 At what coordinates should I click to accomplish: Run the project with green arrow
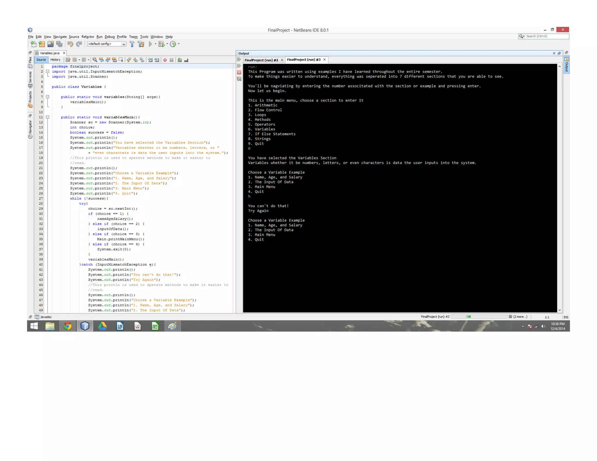point(150,44)
